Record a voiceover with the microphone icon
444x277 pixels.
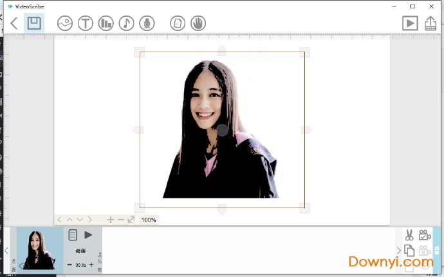click(147, 23)
